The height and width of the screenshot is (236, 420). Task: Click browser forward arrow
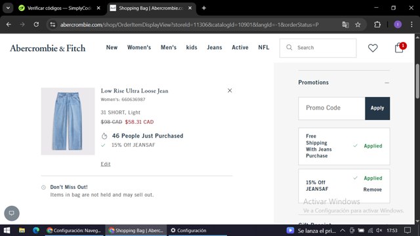pyautogui.click(x=22, y=25)
